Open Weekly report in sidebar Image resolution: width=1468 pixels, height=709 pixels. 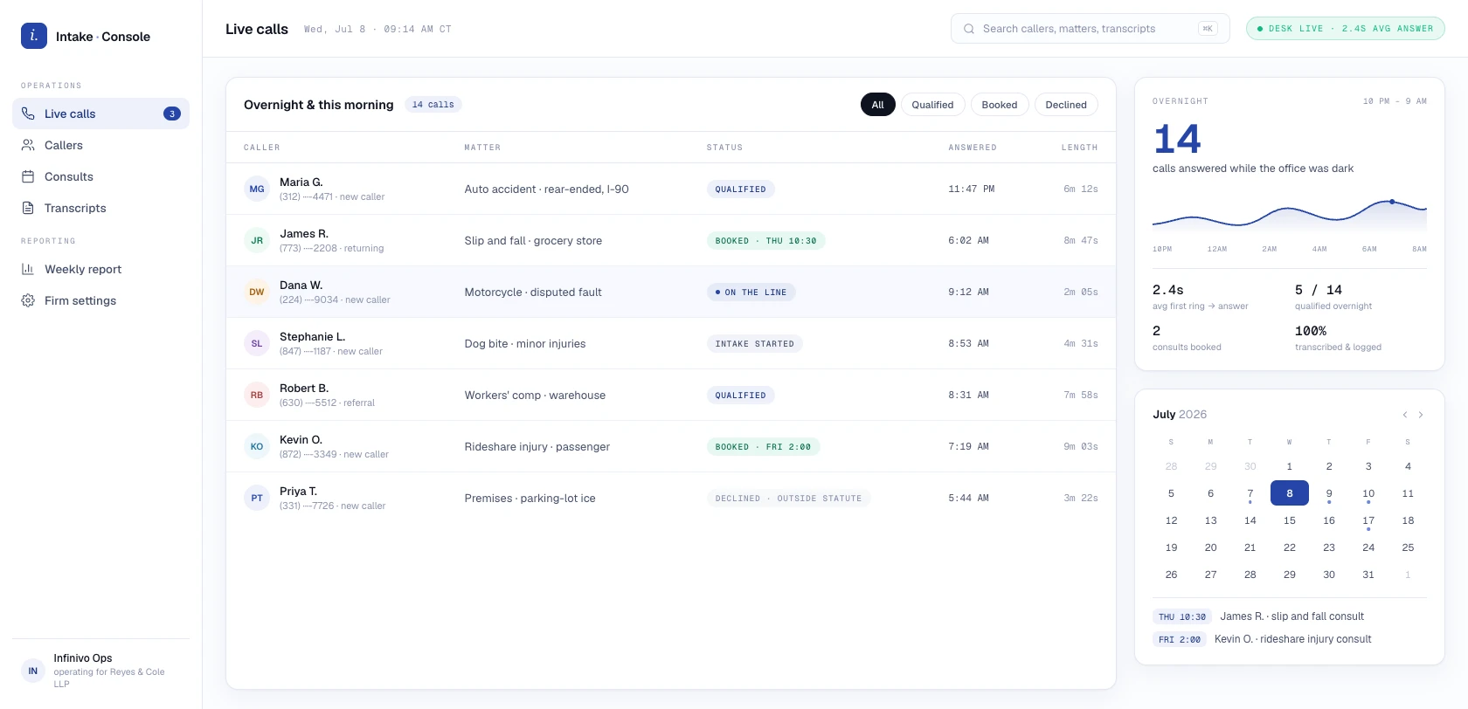[100, 269]
